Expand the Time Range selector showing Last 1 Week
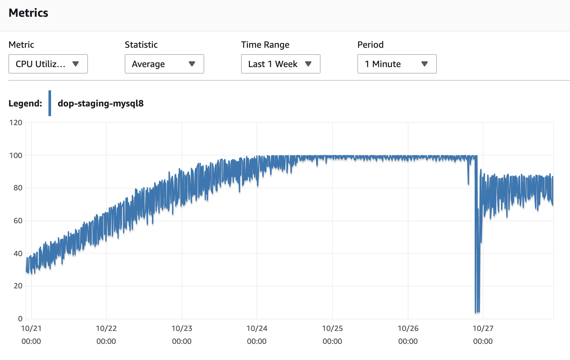This screenshot has height=360, width=570. (280, 64)
